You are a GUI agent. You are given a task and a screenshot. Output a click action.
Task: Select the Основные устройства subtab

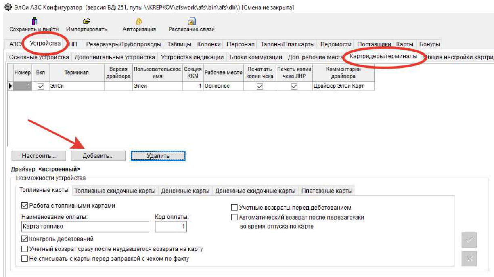pyautogui.click(x=39, y=57)
